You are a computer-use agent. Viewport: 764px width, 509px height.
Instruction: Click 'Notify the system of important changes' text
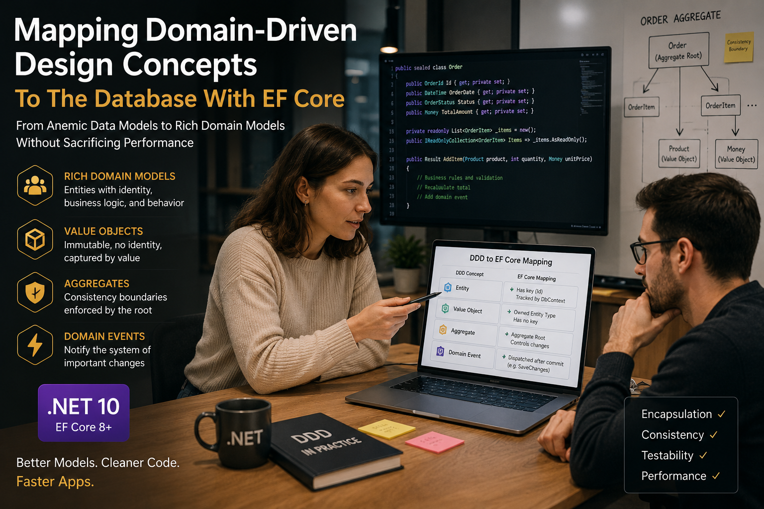pos(107,356)
